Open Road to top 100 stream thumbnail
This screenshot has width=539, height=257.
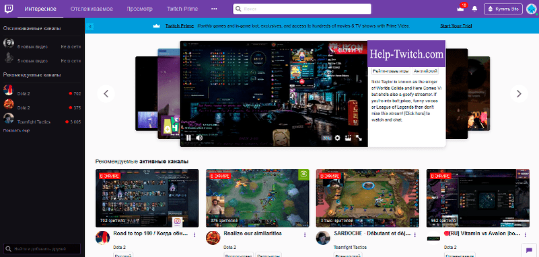point(147,198)
